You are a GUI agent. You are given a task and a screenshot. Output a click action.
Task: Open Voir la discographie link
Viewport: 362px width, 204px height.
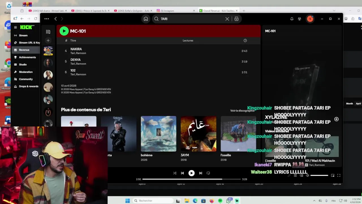point(242,110)
